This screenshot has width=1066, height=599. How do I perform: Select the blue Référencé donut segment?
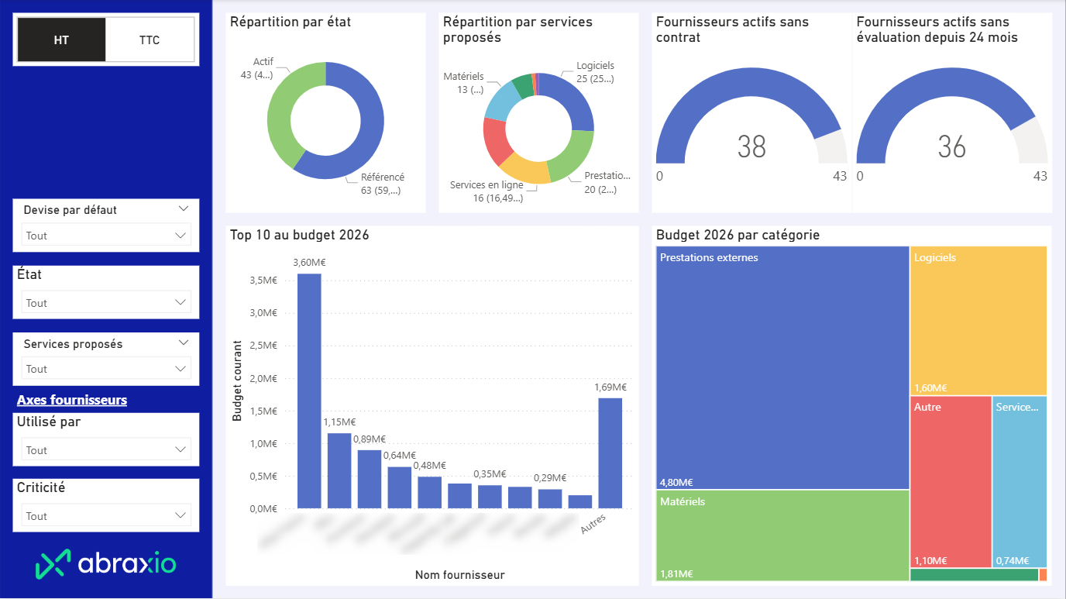coord(370,132)
